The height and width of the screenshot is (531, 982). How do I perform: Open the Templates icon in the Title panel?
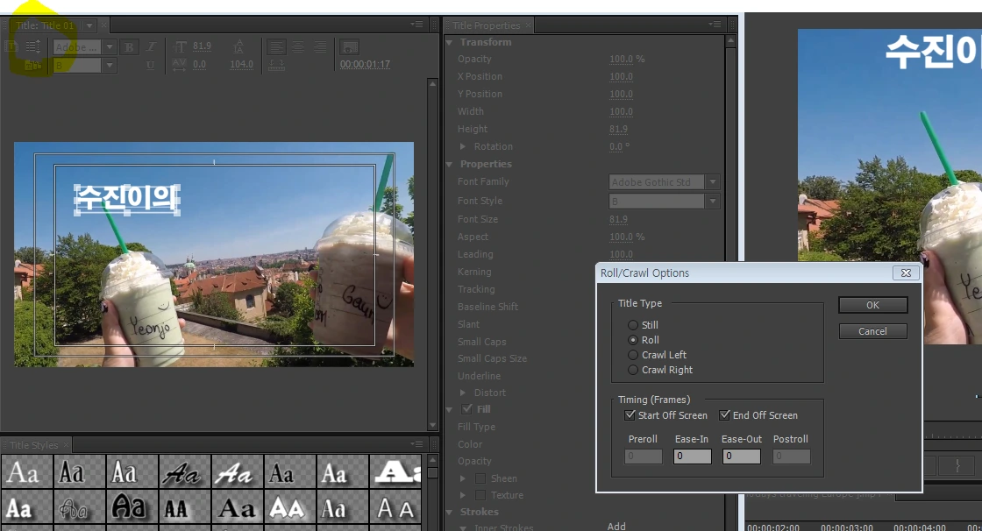coord(32,65)
